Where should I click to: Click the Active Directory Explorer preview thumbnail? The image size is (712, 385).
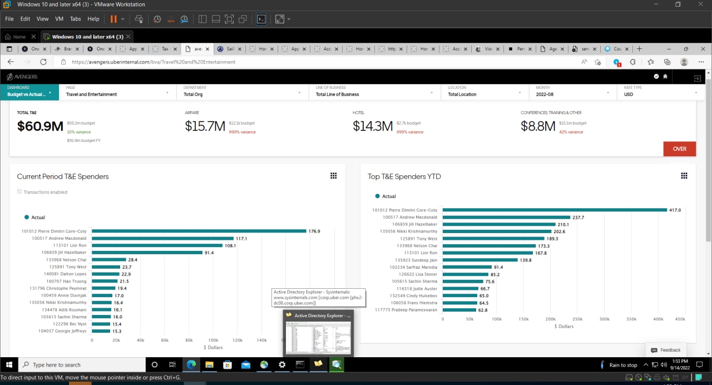click(x=318, y=337)
